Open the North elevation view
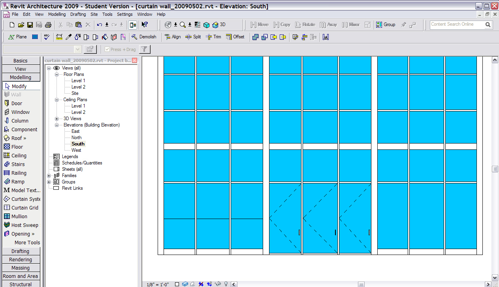 [x=76, y=138]
